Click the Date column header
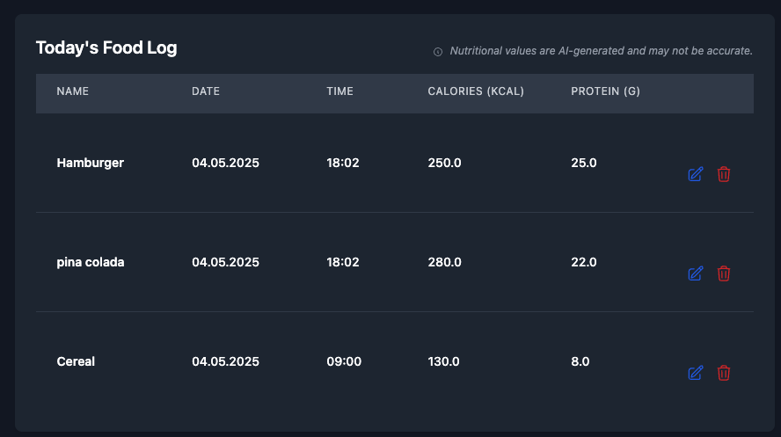Screen dimensions: 781x437 coord(206,91)
